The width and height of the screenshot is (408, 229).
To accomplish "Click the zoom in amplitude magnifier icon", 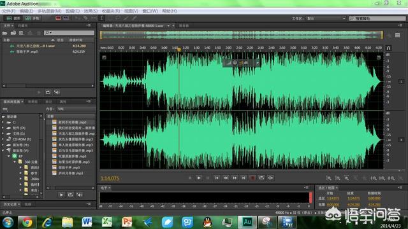I will click(x=329, y=178).
